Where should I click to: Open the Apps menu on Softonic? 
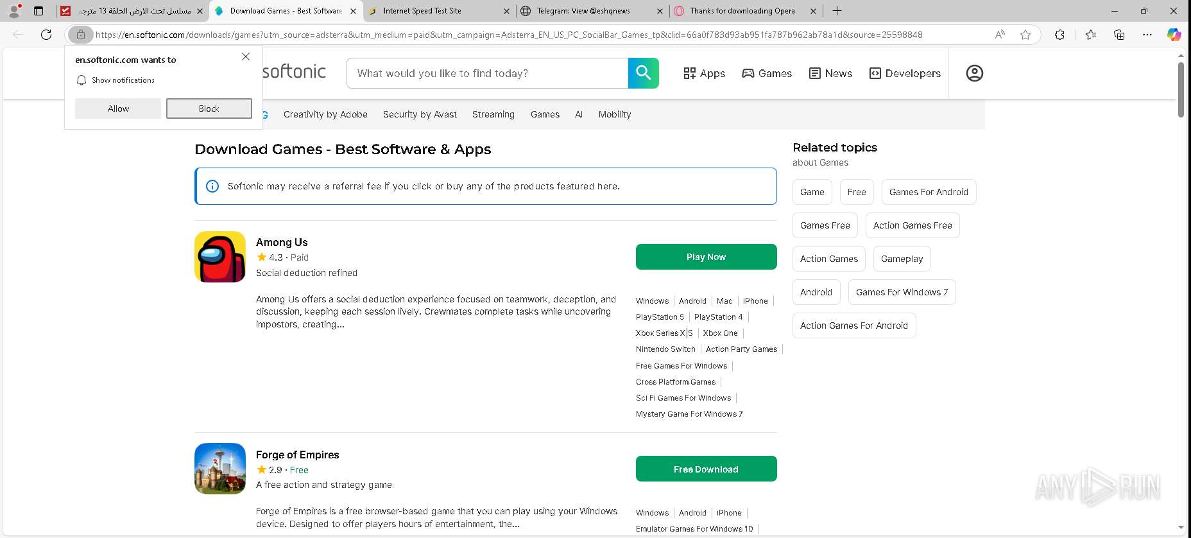[x=704, y=73]
